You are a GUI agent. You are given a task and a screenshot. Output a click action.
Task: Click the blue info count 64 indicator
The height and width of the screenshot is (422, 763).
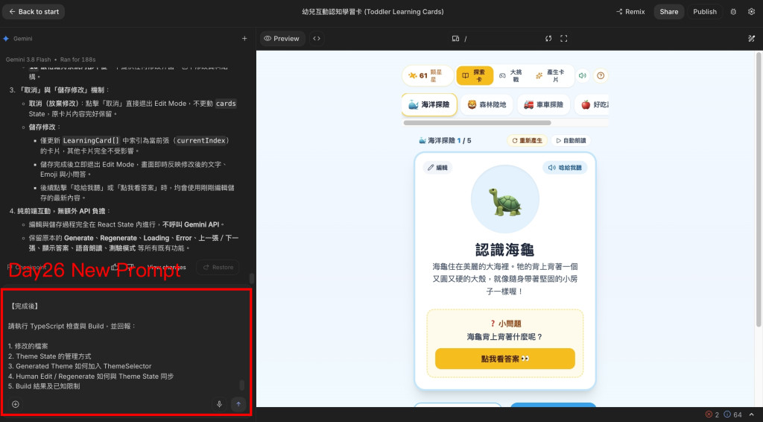point(733,415)
